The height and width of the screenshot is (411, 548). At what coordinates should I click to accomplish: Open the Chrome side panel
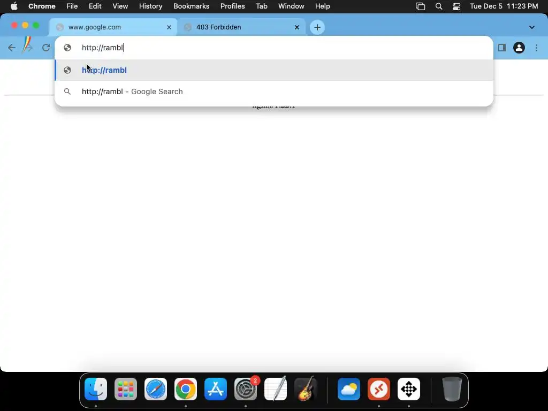[502, 48]
